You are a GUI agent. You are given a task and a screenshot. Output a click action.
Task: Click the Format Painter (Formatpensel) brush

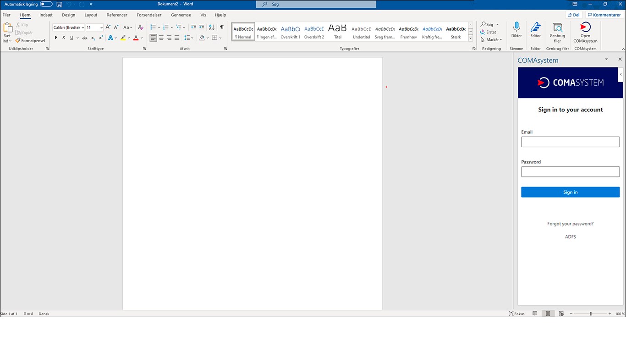click(17, 40)
